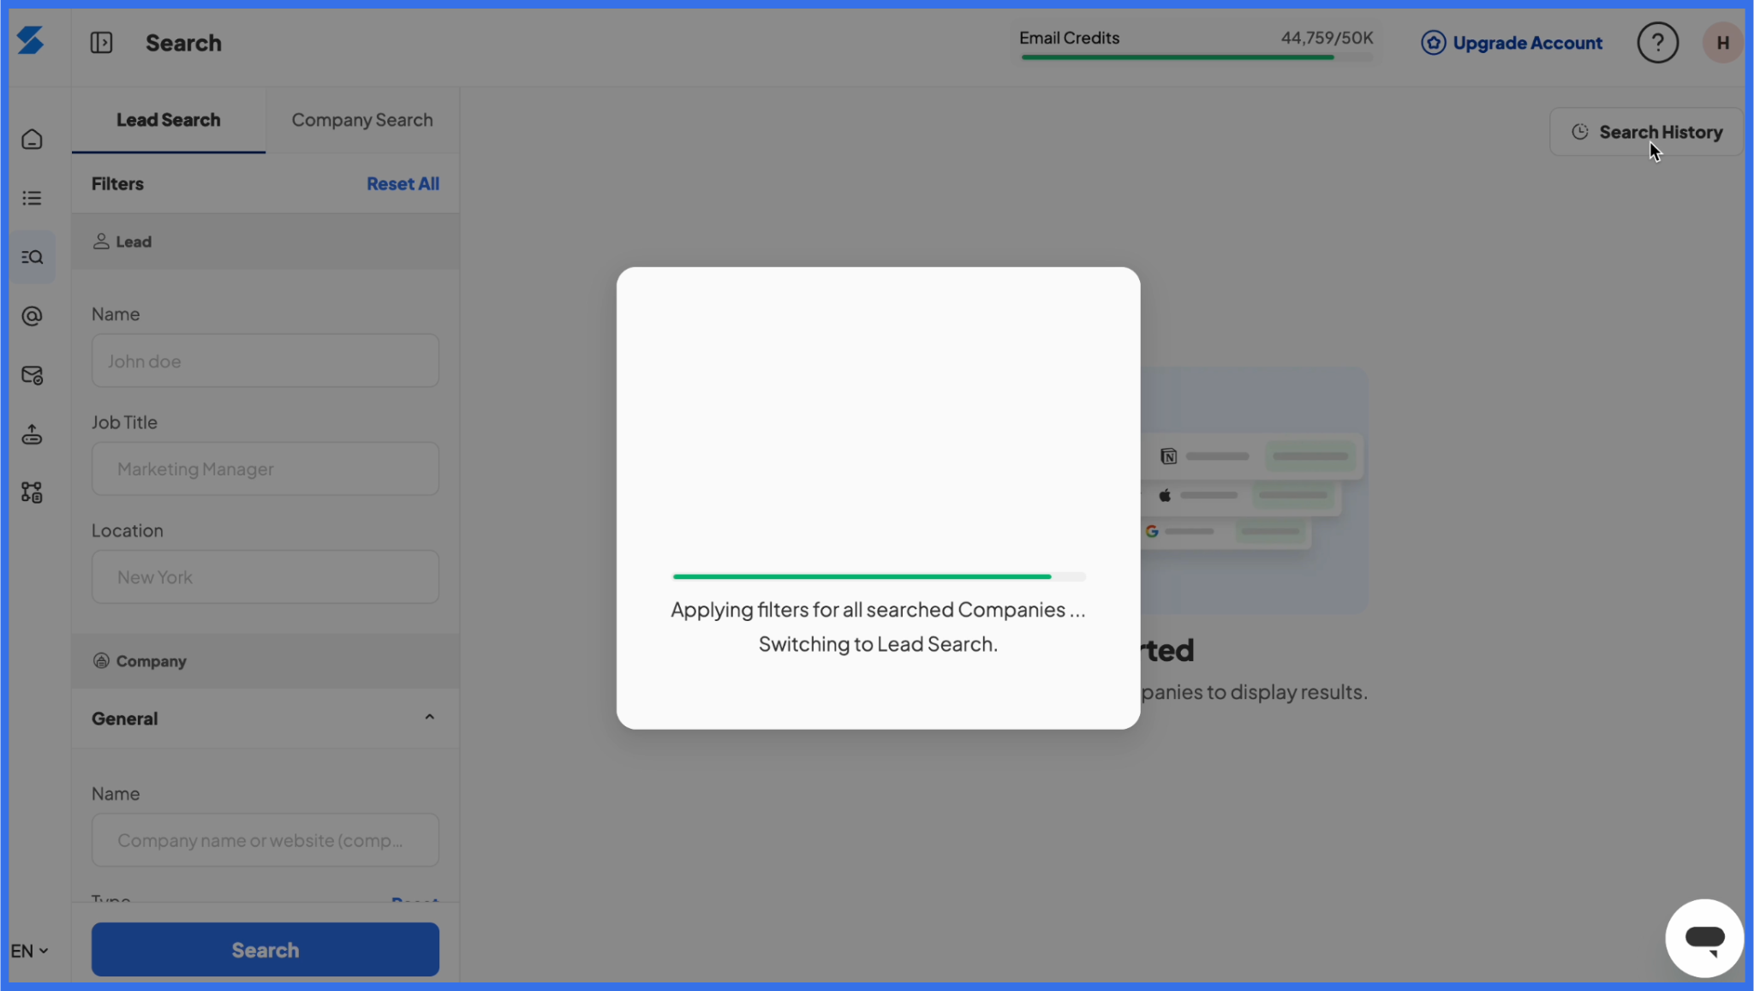
Task: Click the Filters heading
Action: [117, 183]
